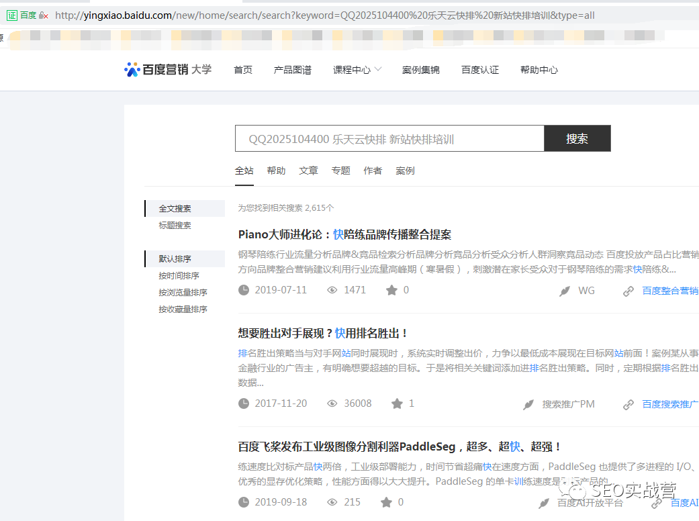Click author name 搜索推广PM

pos(568,404)
